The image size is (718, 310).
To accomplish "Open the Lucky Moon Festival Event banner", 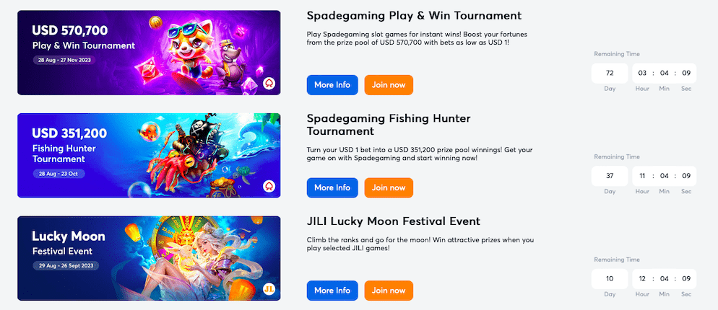I will [149, 258].
